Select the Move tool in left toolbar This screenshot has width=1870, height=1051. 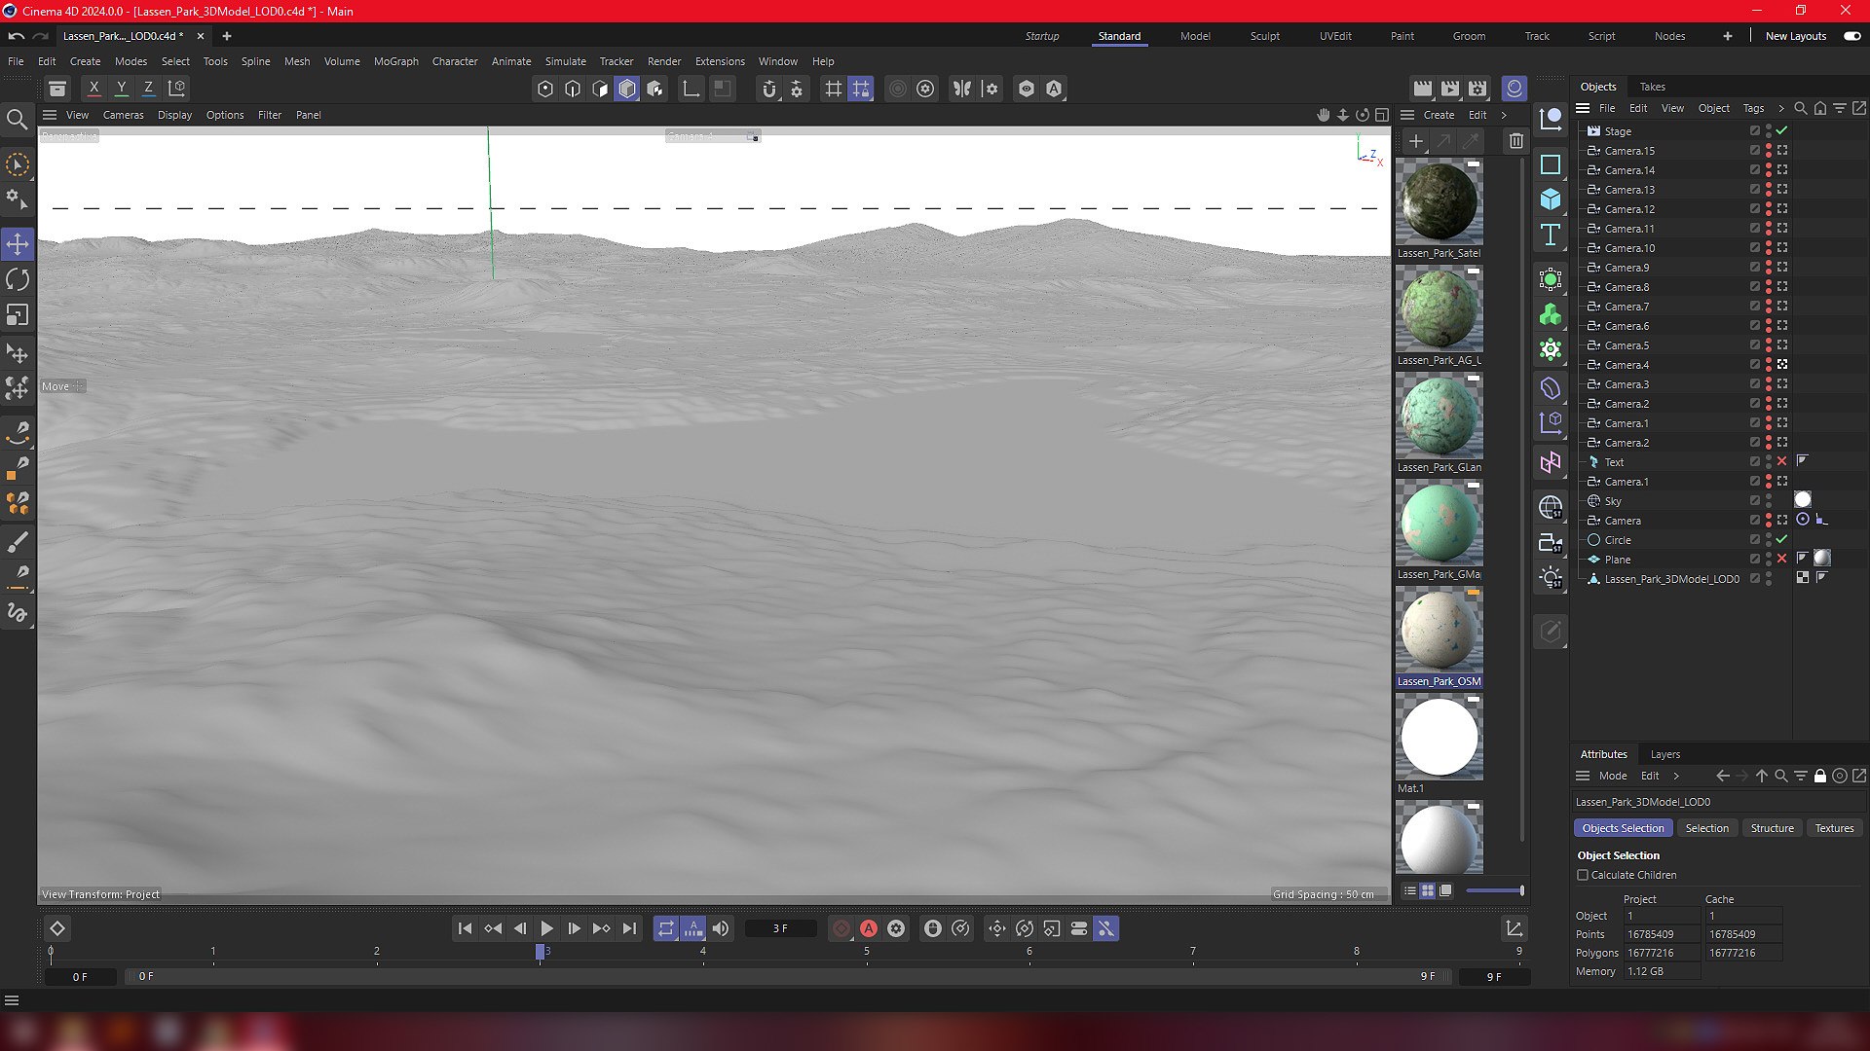point(18,243)
